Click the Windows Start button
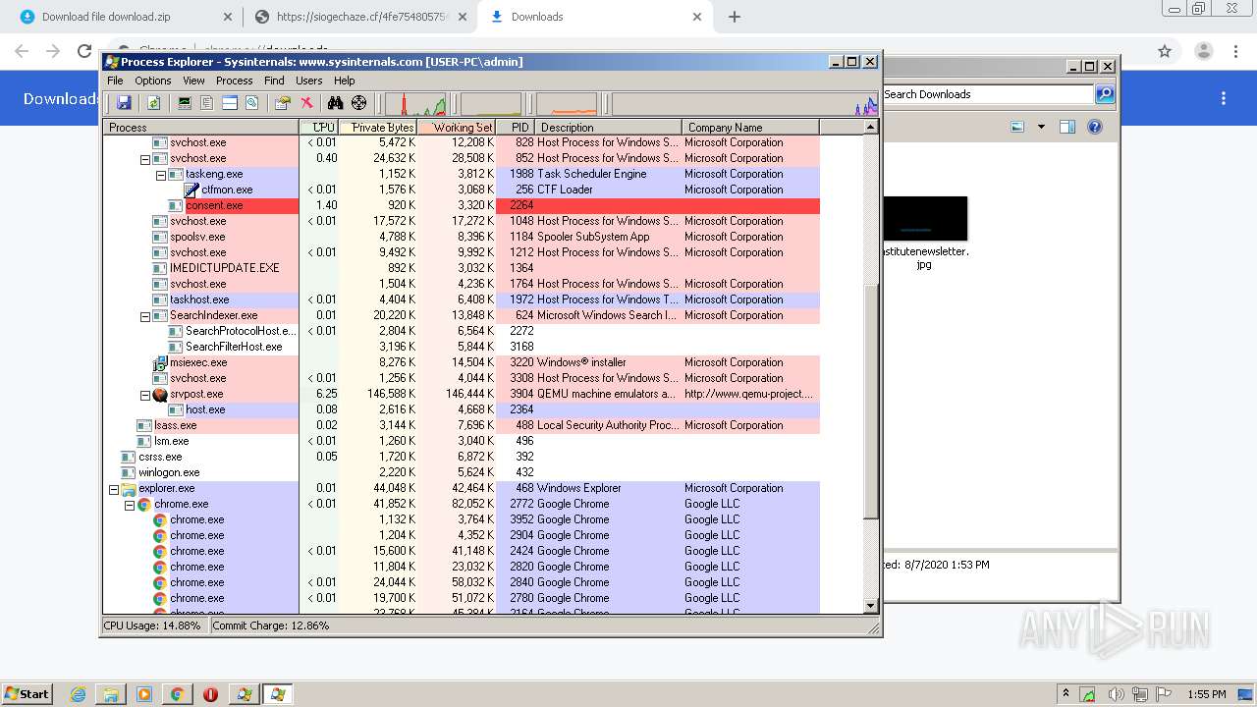The width and height of the screenshot is (1257, 707). click(27, 693)
